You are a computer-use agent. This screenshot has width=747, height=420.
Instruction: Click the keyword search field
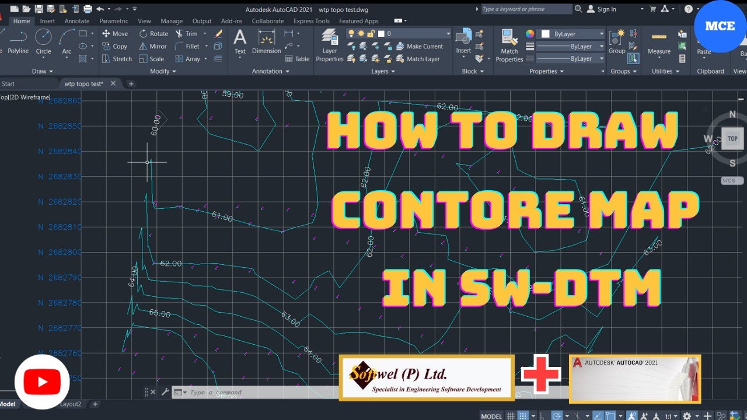point(526,9)
